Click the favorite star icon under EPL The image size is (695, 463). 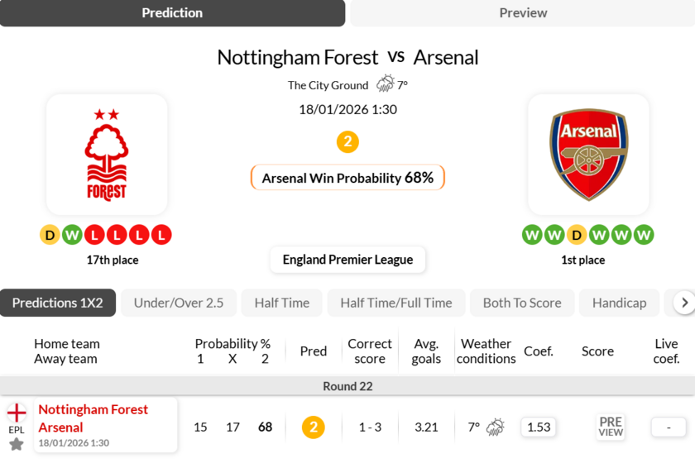coord(17,445)
